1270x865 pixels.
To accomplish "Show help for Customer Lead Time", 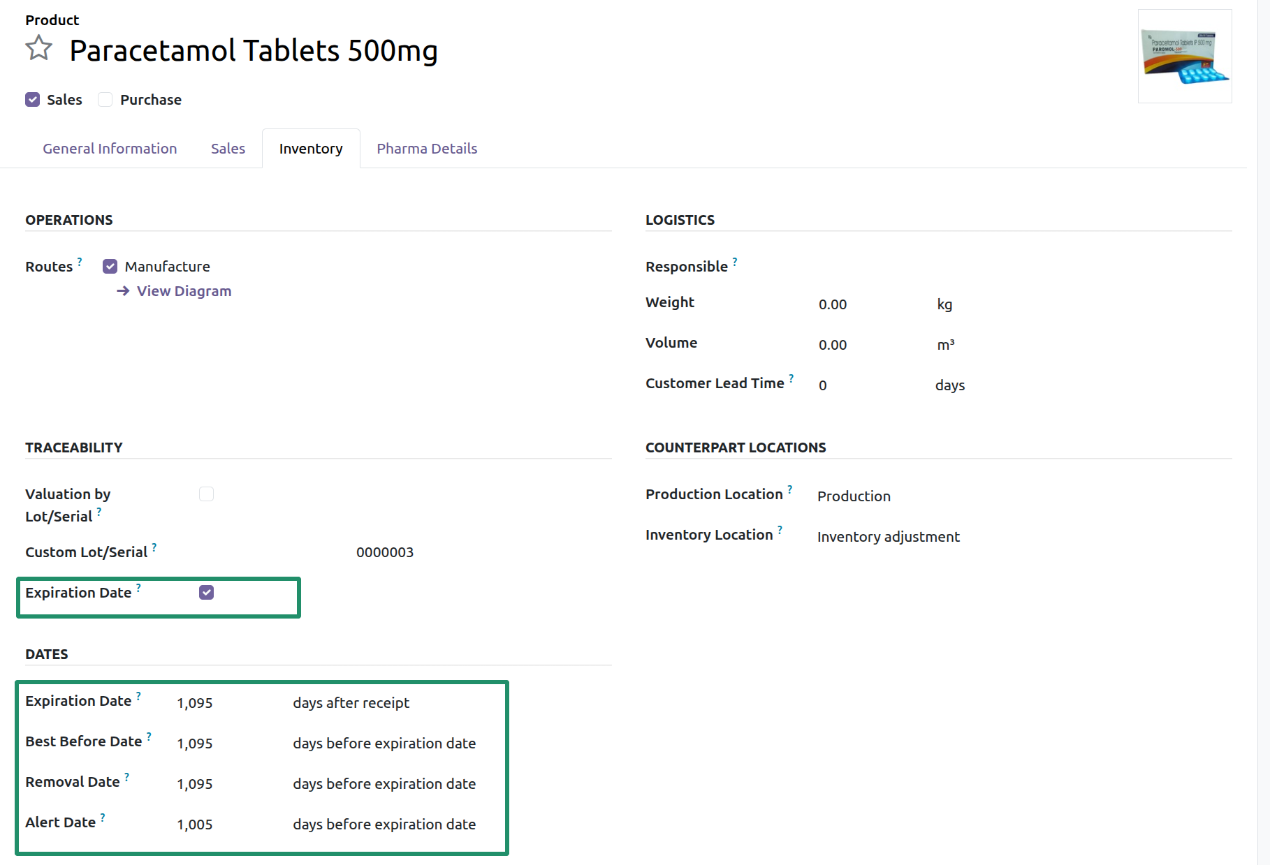I will 791,378.
